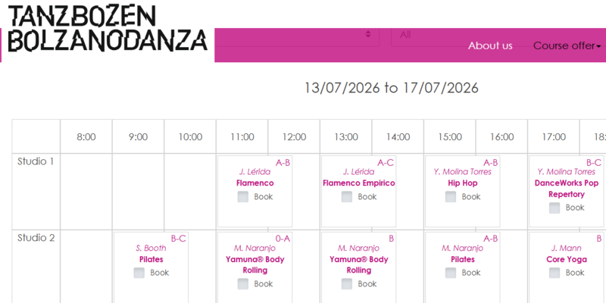Tick the Book checkbox for Hip Hop
The height and width of the screenshot is (303, 606).
451,197
